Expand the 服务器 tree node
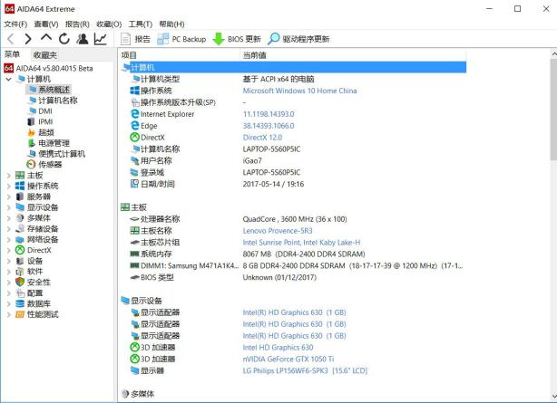557x403 pixels. (x=8, y=197)
